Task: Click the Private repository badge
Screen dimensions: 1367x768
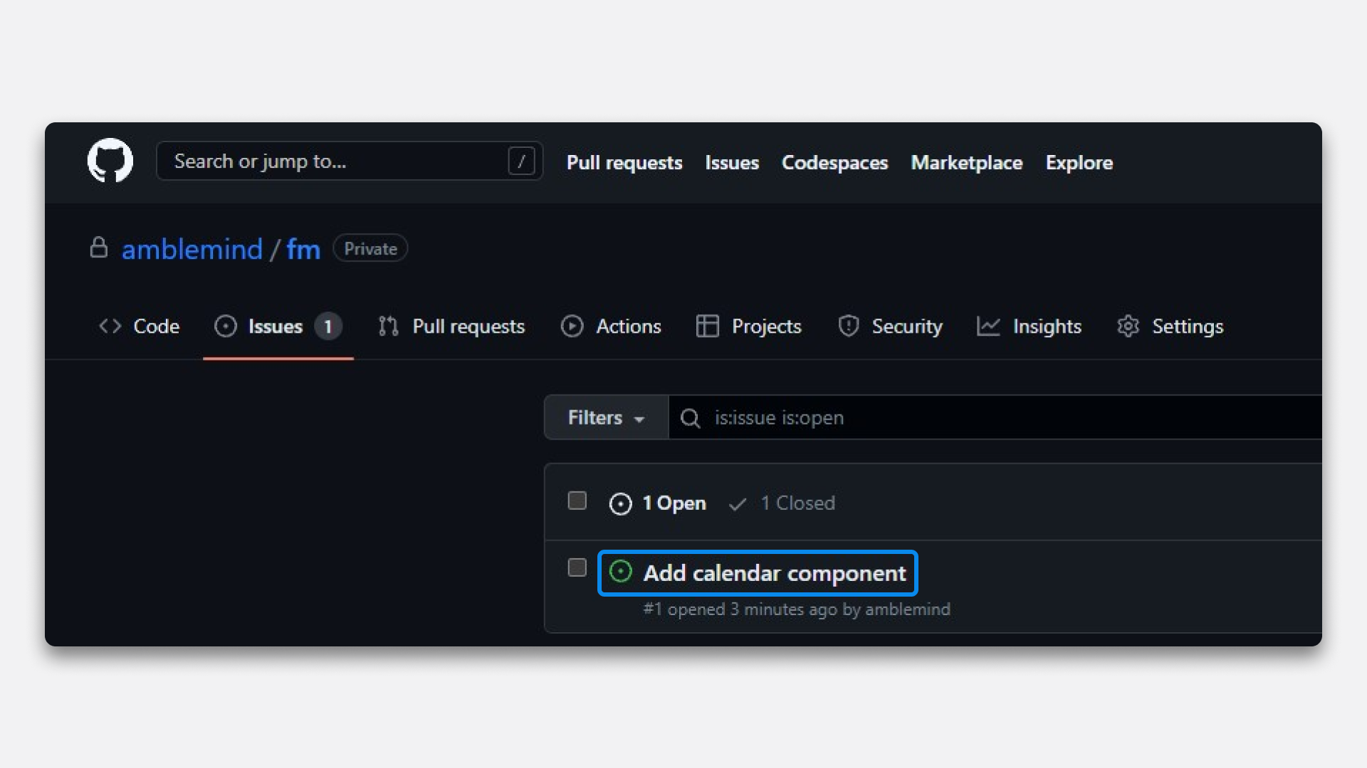Action: pos(370,248)
